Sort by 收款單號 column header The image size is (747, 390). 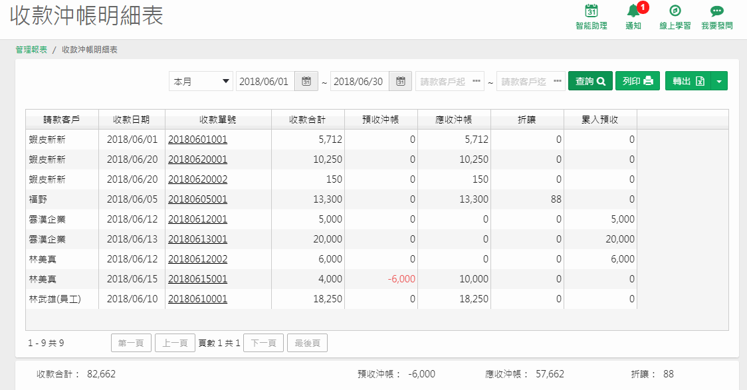click(218, 120)
